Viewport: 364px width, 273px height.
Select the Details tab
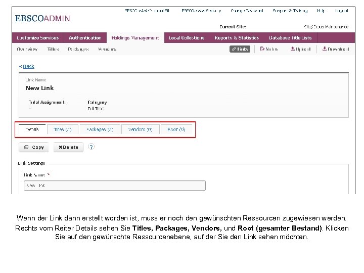tap(32, 129)
